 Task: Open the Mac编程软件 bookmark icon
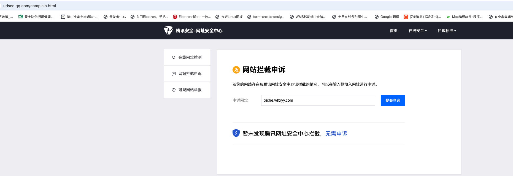(448, 17)
